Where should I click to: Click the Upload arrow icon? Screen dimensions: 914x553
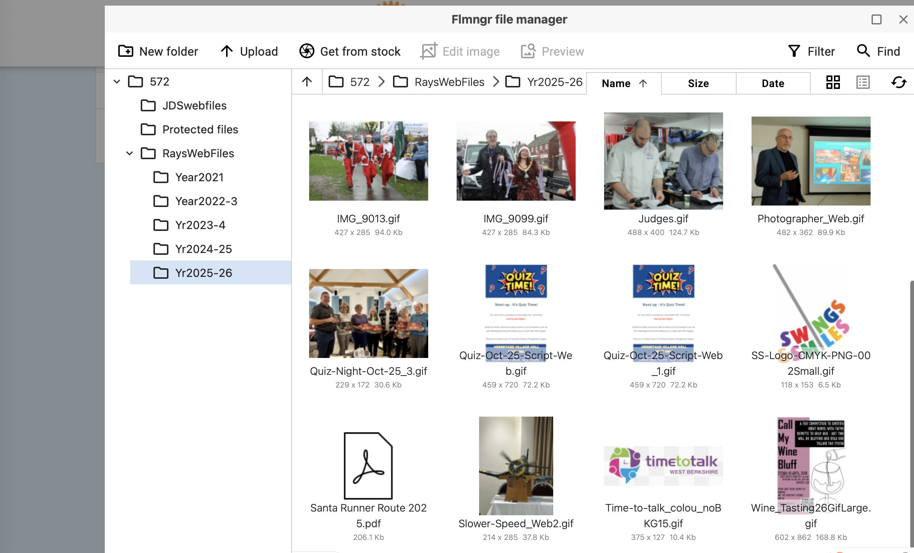point(226,51)
